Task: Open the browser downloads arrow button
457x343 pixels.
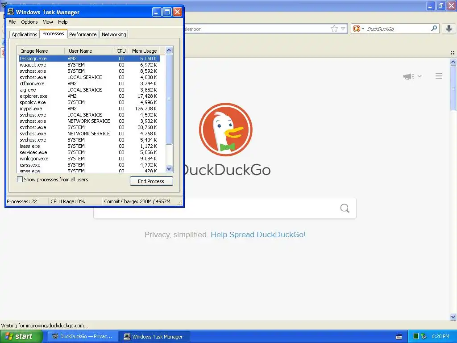Action: pyautogui.click(x=449, y=29)
